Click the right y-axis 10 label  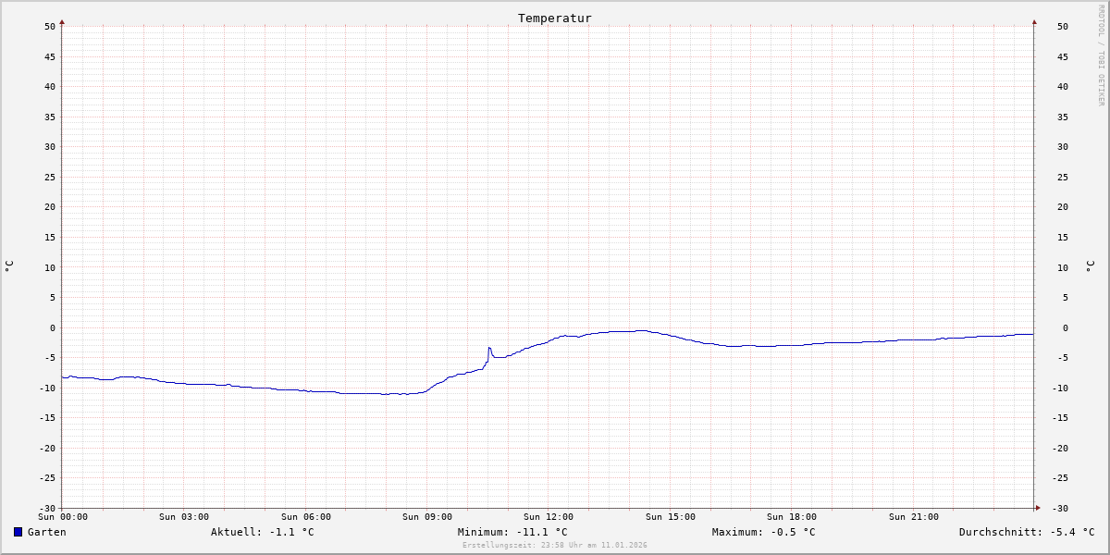pyautogui.click(x=1061, y=267)
